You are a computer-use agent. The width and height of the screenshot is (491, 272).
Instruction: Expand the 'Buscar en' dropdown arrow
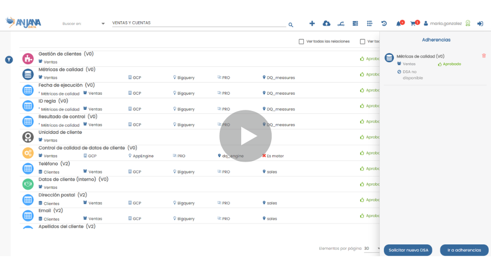point(103,23)
